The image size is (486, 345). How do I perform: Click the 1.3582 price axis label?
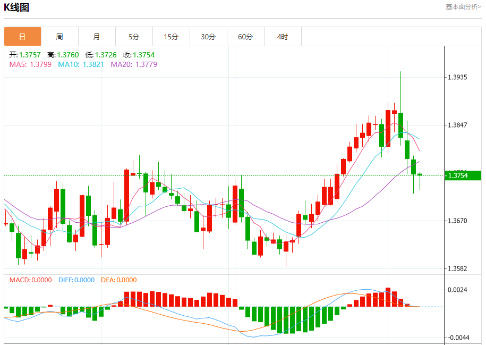pyautogui.click(x=457, y=268)
